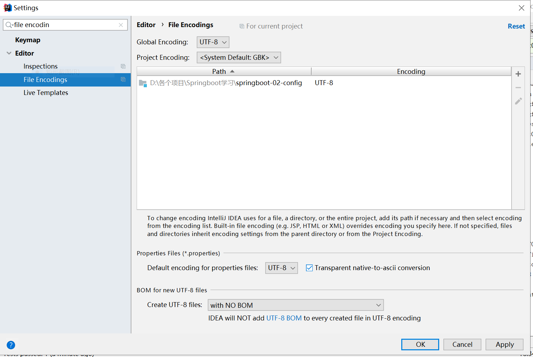Click the edit pencil icon beside the table

click(x=518, y=101)
